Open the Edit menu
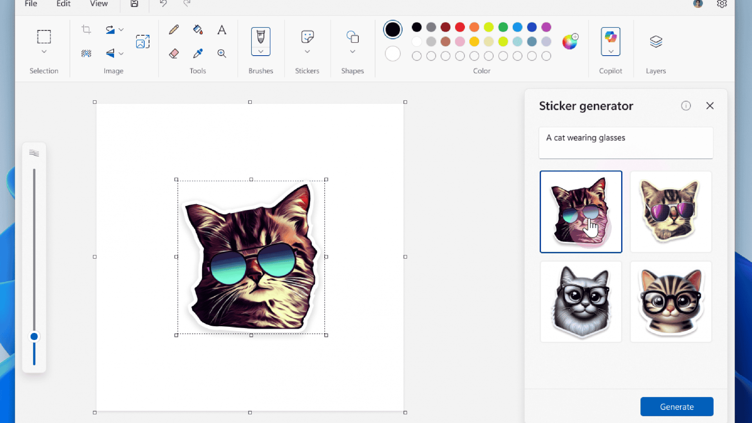The height and width of the screenshot is (423, 752). (x=63, y=4)
